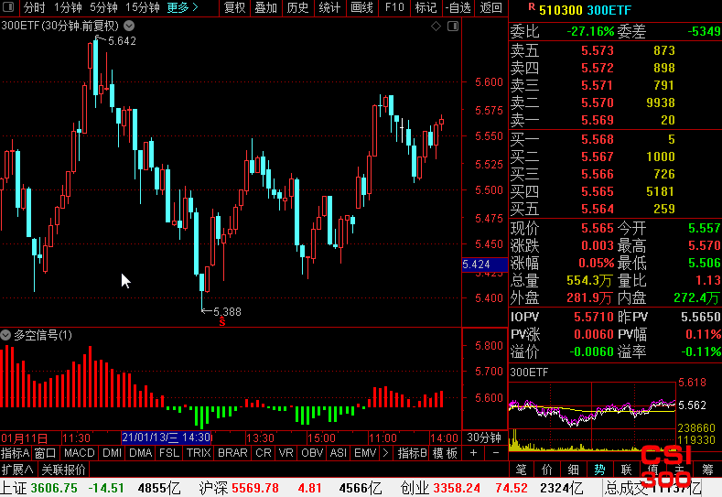Switch indicator to OBV
Screen dimensions: 722x497
[x=312, y=453]
